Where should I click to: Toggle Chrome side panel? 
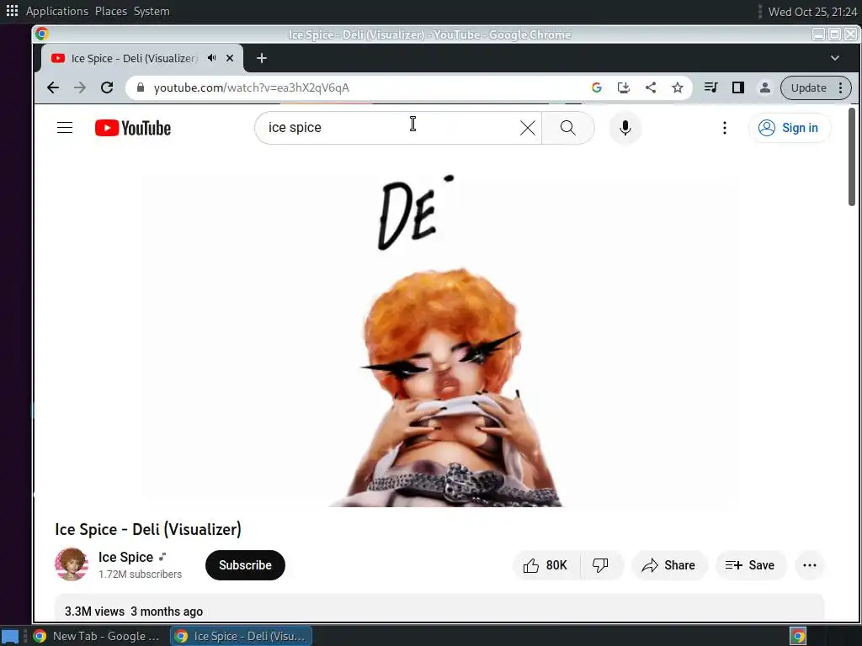[737, 87]
